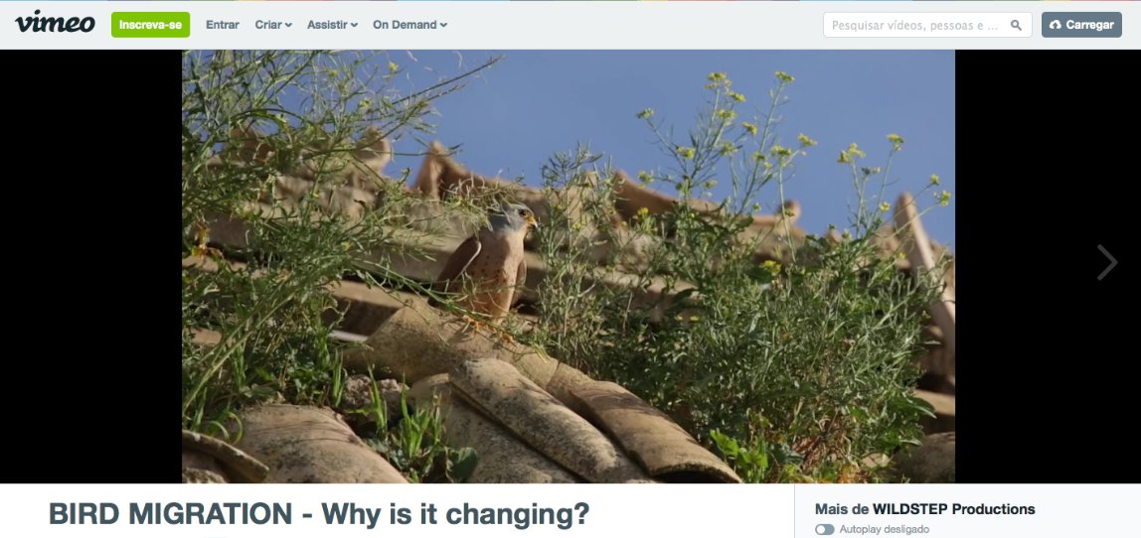Click Entrar to log in
Screen dimensions: 1141x538
click(x=223, y=25)
